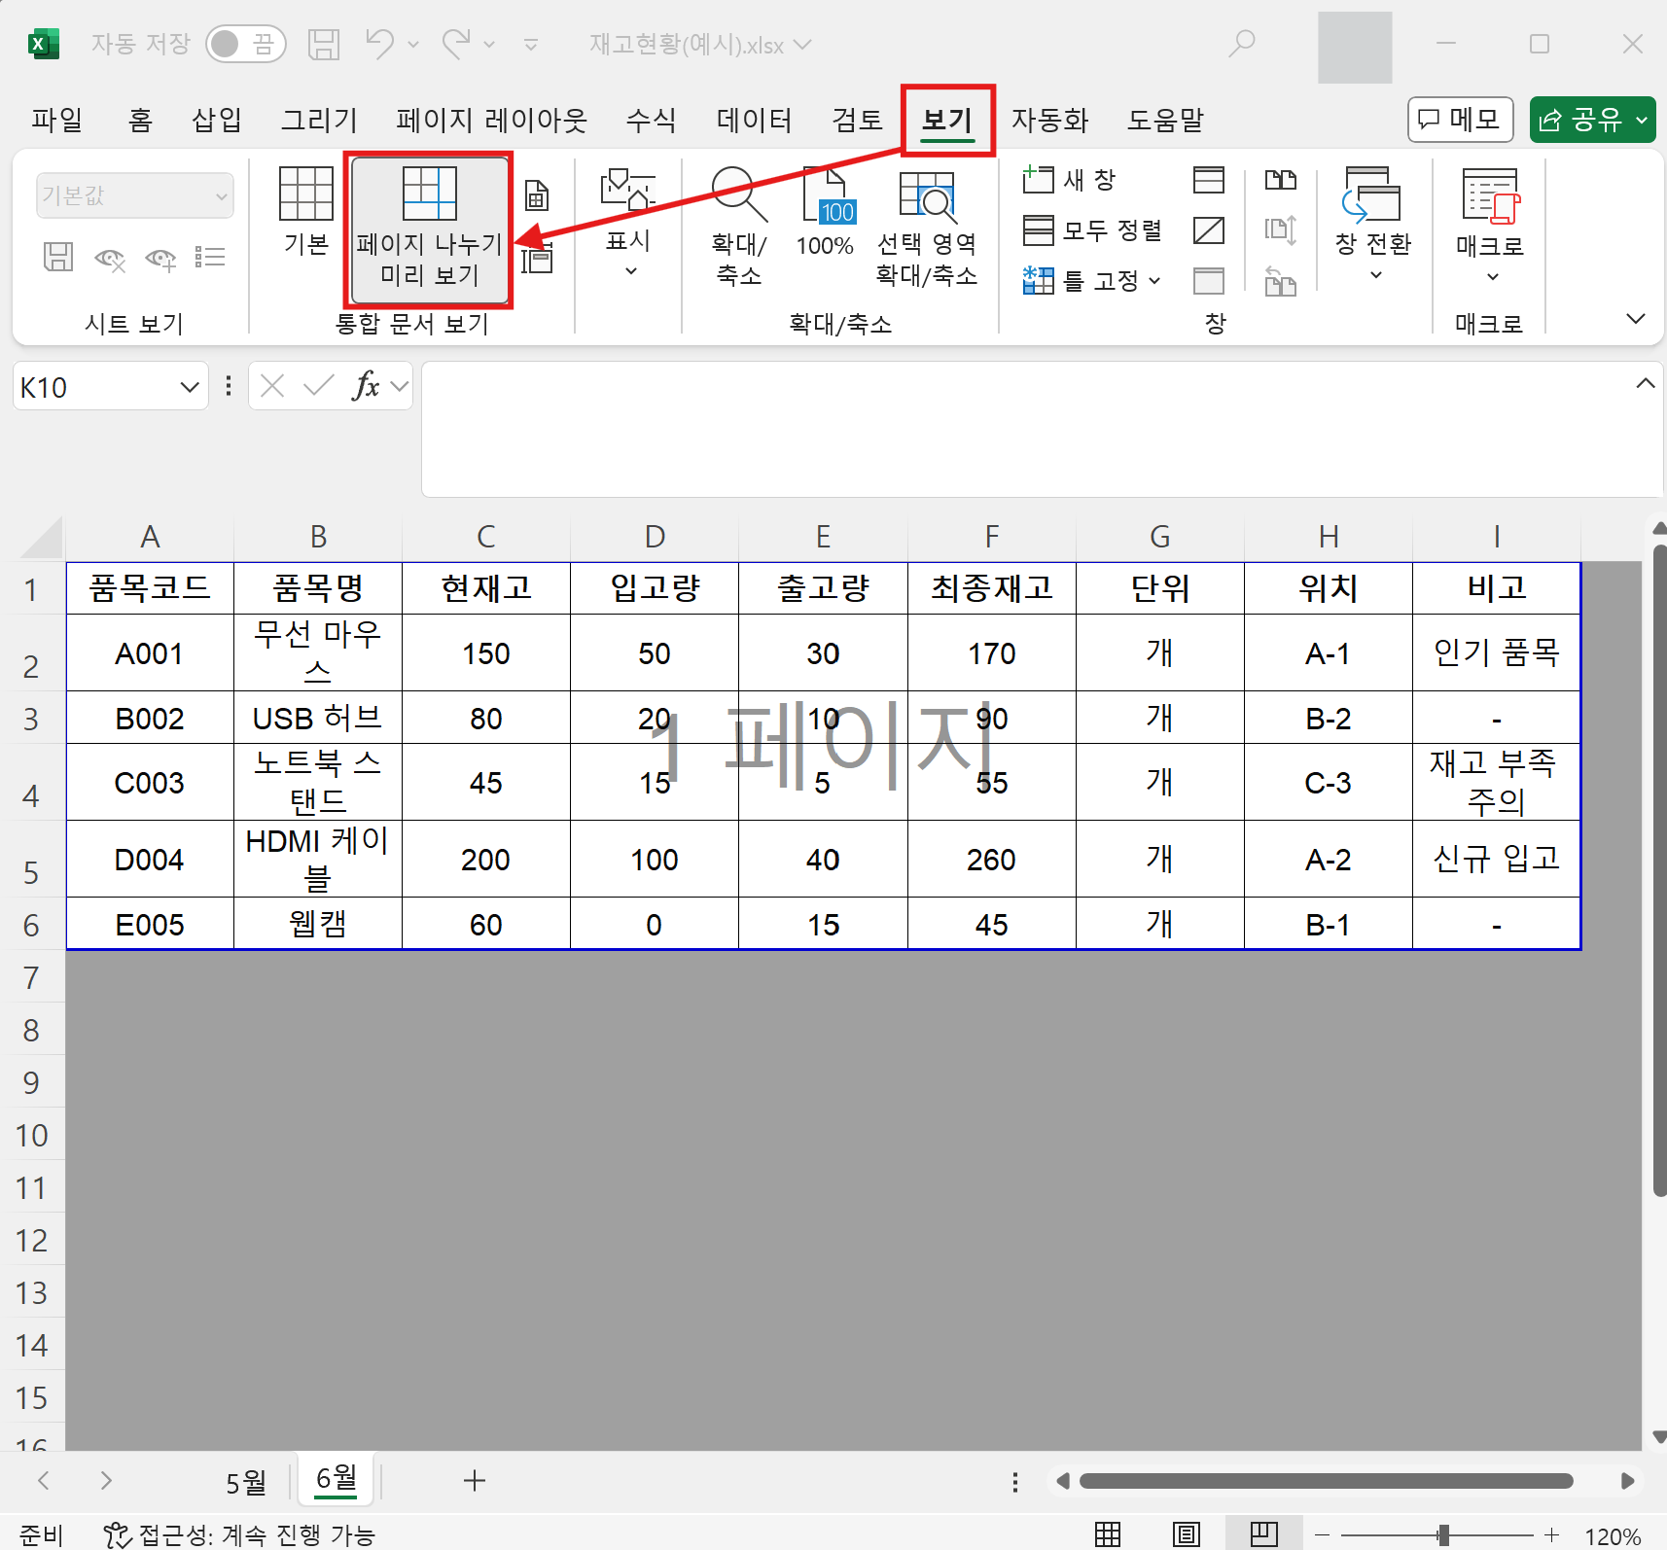Click the zoom out minus button
The height and width of the screenshot is (1550, 1667).
click(x=1321, y=1534)
